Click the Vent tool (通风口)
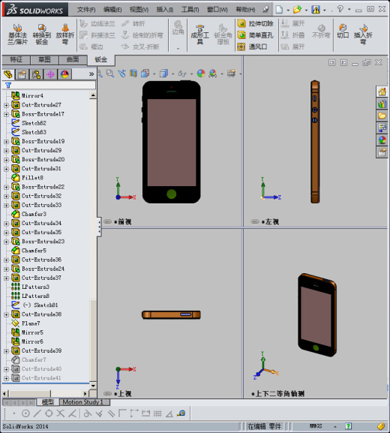The height and width of the screenshot is (433, 390). (252, 47)
